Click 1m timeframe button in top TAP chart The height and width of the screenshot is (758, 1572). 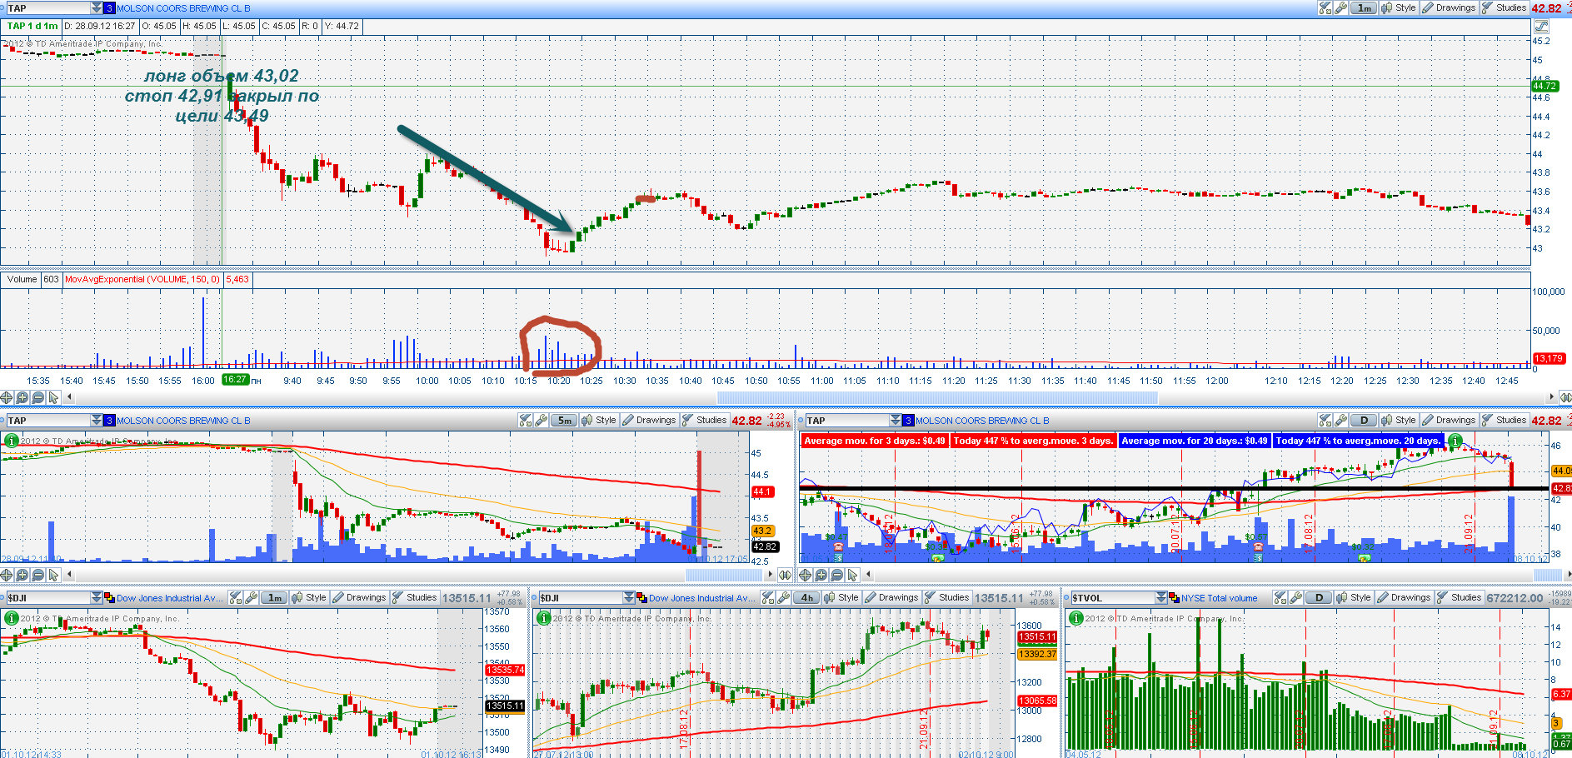[1364, 7]
